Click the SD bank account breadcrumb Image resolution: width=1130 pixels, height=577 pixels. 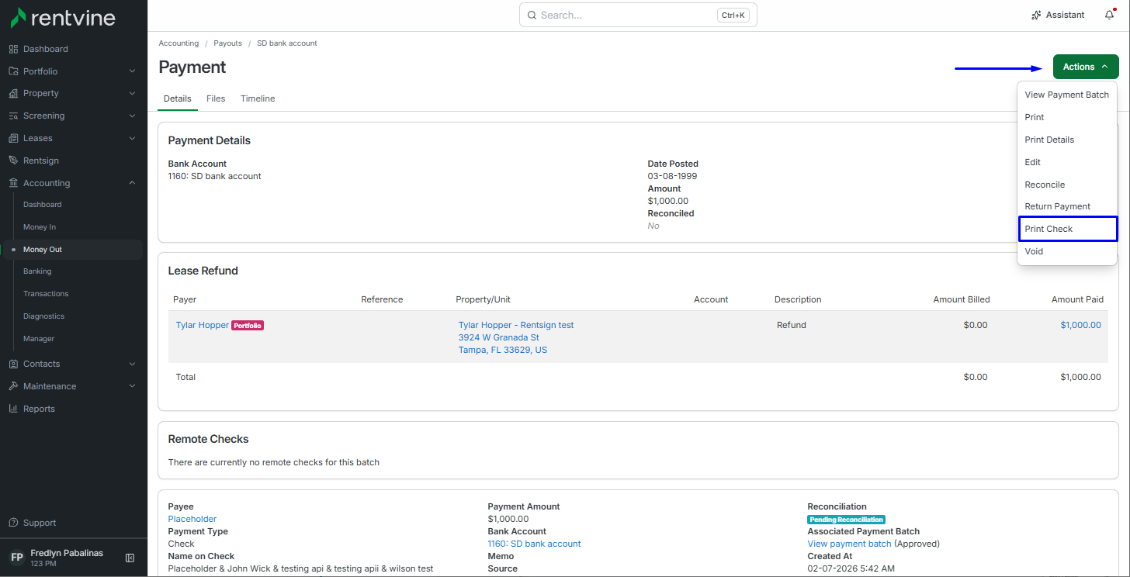[x=287, y=43]
